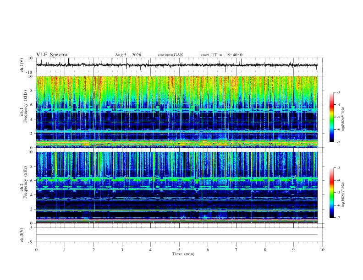This screenshot has width=363, height=280.
Task: Click the 9 minute tick on the time axis
Action: (x=293, y=250)
